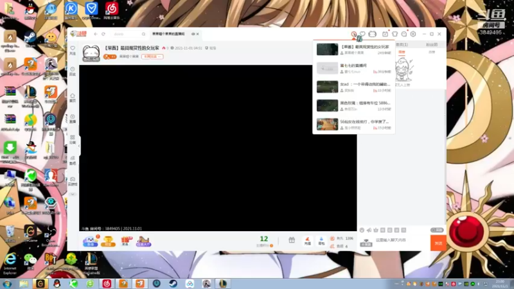
Task: Open the T-shirt skin icon
Action: [394, 34]
